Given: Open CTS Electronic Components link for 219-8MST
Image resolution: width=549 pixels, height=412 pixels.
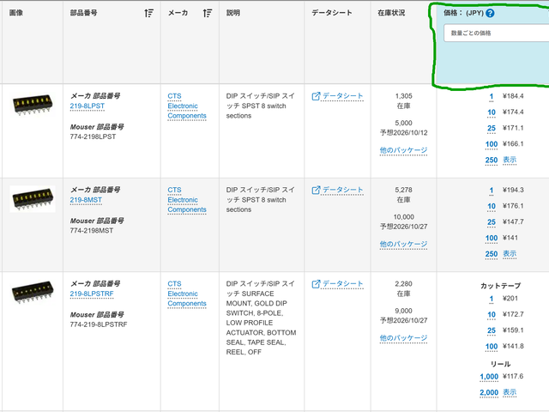Looking at the screenshot, I should 187,200.
